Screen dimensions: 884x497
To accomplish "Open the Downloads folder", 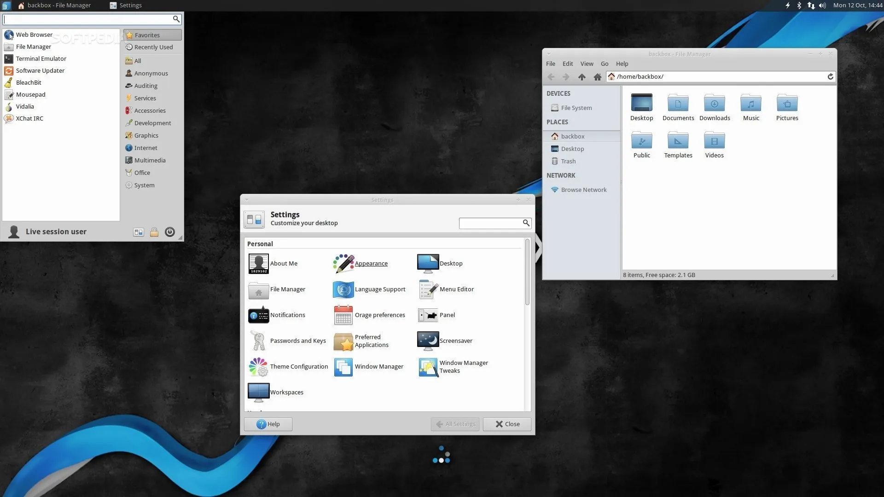I will click(x=714, y=107).
